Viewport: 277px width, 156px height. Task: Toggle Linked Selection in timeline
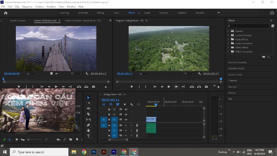click(x=118, y=105)
